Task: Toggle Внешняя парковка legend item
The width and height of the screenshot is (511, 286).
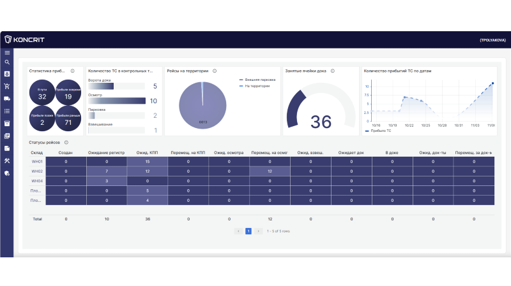Action: click(x=257, y=80)
